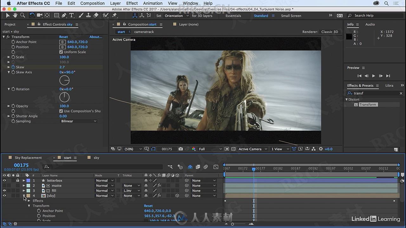The width and height of the screenshot is (406, 228).
Task: Select the Pan Behind anchor point tool
Action: pyautogui.click(x=47, y=15)
